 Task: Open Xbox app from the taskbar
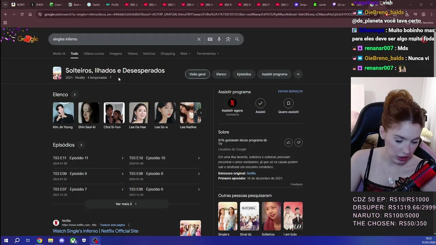73,241
